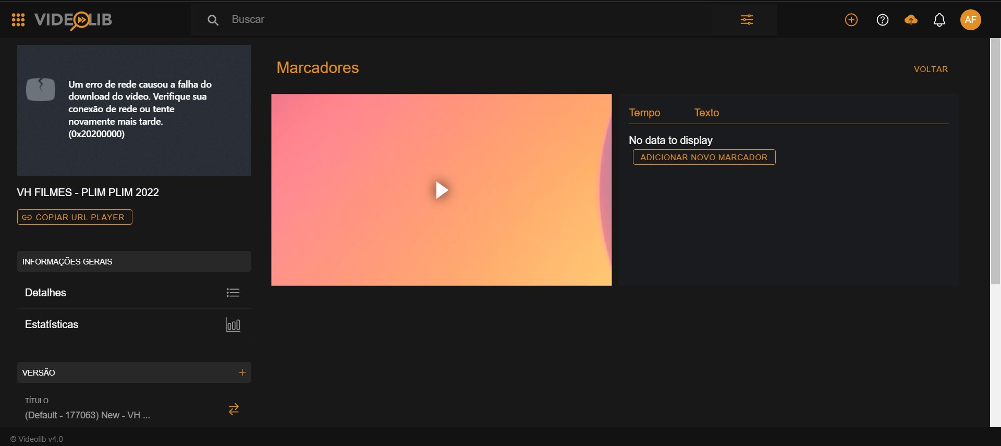Click the Tempo column header
This screenshot has height=446, width=1001.
pyautogui.click(x=644, y=113)
